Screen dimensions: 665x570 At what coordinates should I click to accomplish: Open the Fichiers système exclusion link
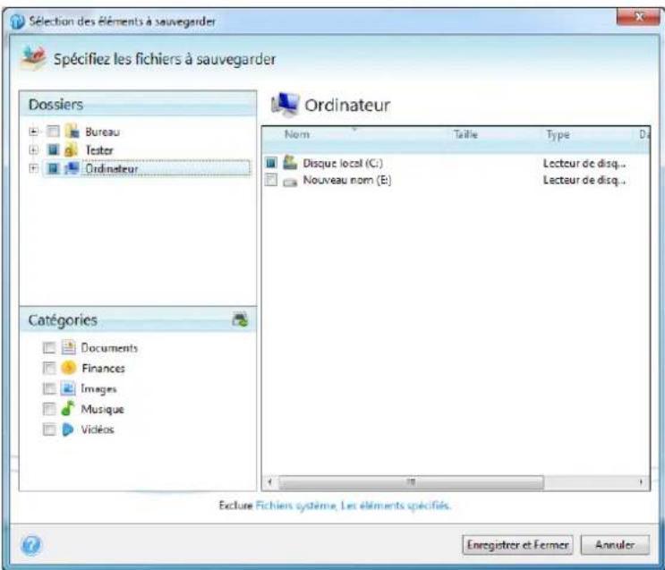[x=295, y=506]
